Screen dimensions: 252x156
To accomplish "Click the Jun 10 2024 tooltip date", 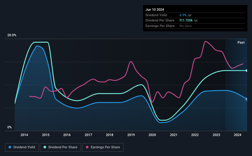I will click(x=155, y=10).
